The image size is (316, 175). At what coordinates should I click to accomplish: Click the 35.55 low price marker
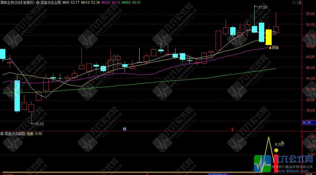coord(39,124)
